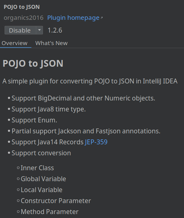Click the Inner Class sub-item
The image size is (184, 218).
[37, 168]
